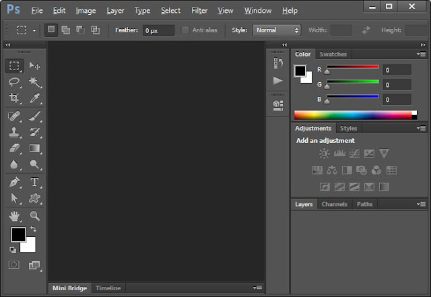Select the Crop tool

[x=14, y=98]
